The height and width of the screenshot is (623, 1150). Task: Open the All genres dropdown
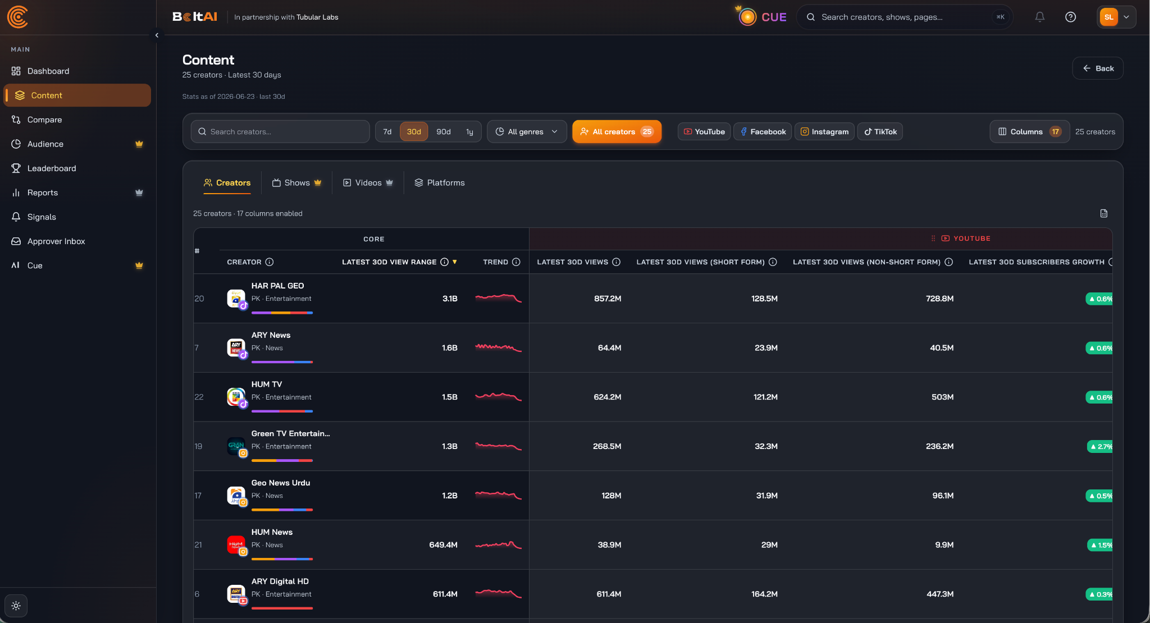tap(527, 131)
